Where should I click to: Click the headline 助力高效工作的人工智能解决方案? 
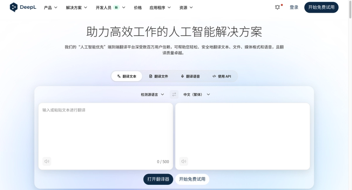(x=174, y=31)
